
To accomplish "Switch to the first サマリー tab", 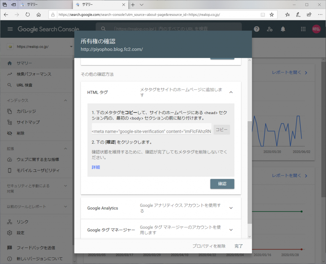I will (x=45, y=4).
